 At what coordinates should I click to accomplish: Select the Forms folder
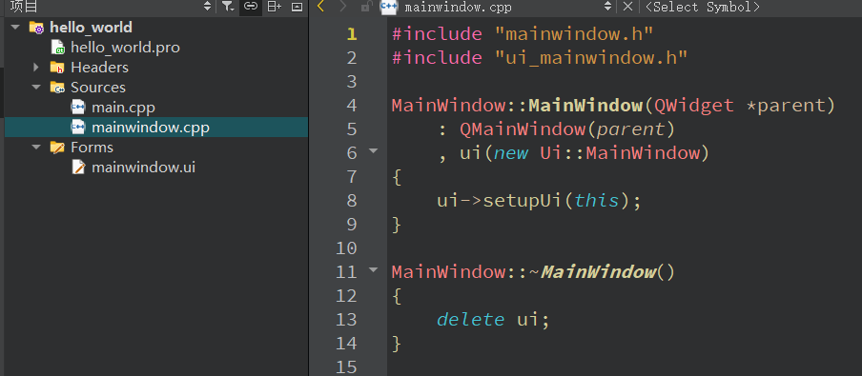pyautogui.click(x=92, y=148)
